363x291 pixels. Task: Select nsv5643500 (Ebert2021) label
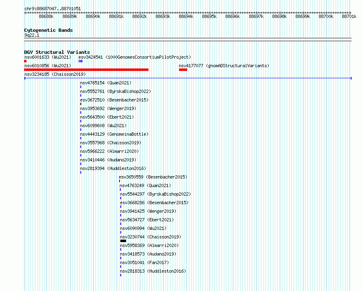click(107, 117)
